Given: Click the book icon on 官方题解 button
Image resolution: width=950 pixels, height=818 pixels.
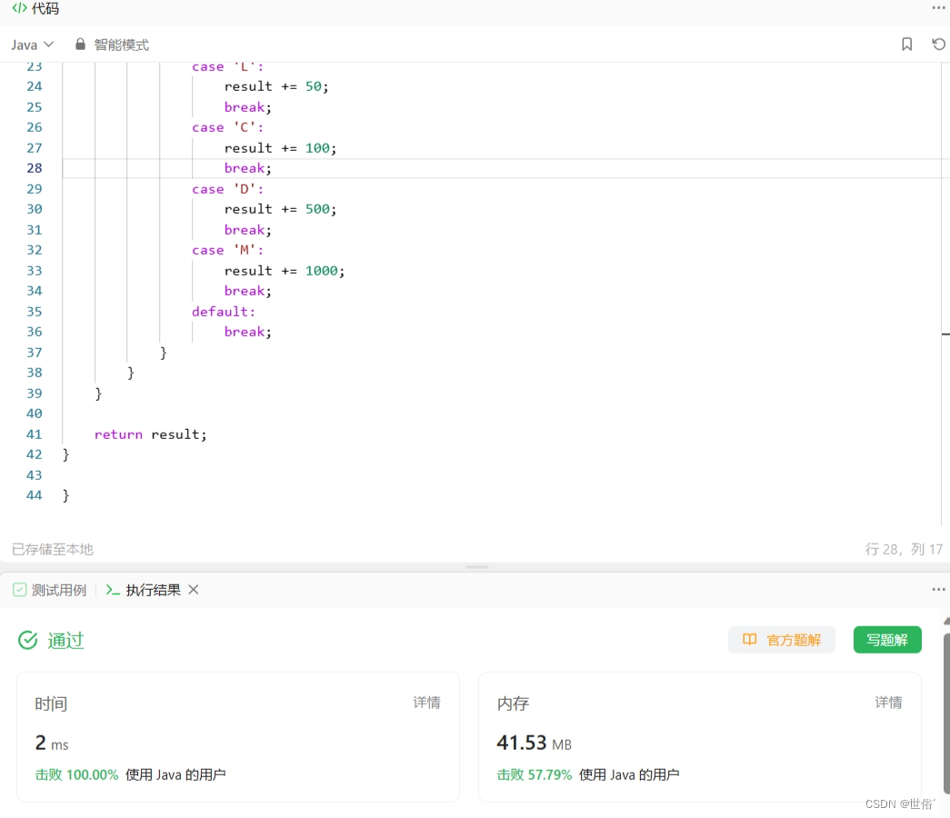Looking at the screenshot, I should pos(749,639).
